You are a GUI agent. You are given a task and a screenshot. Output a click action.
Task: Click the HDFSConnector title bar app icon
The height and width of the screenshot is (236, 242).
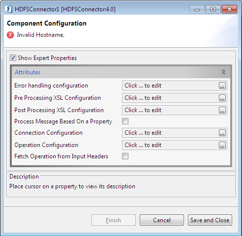(x=8, y=9)
